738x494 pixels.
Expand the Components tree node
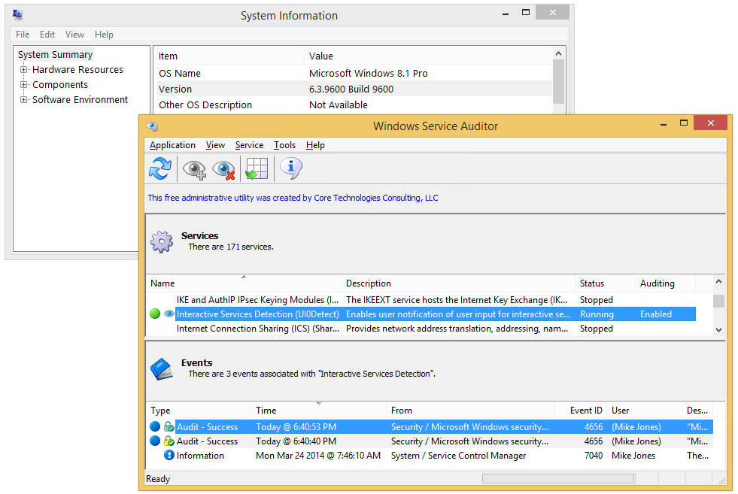coord(23,85)
